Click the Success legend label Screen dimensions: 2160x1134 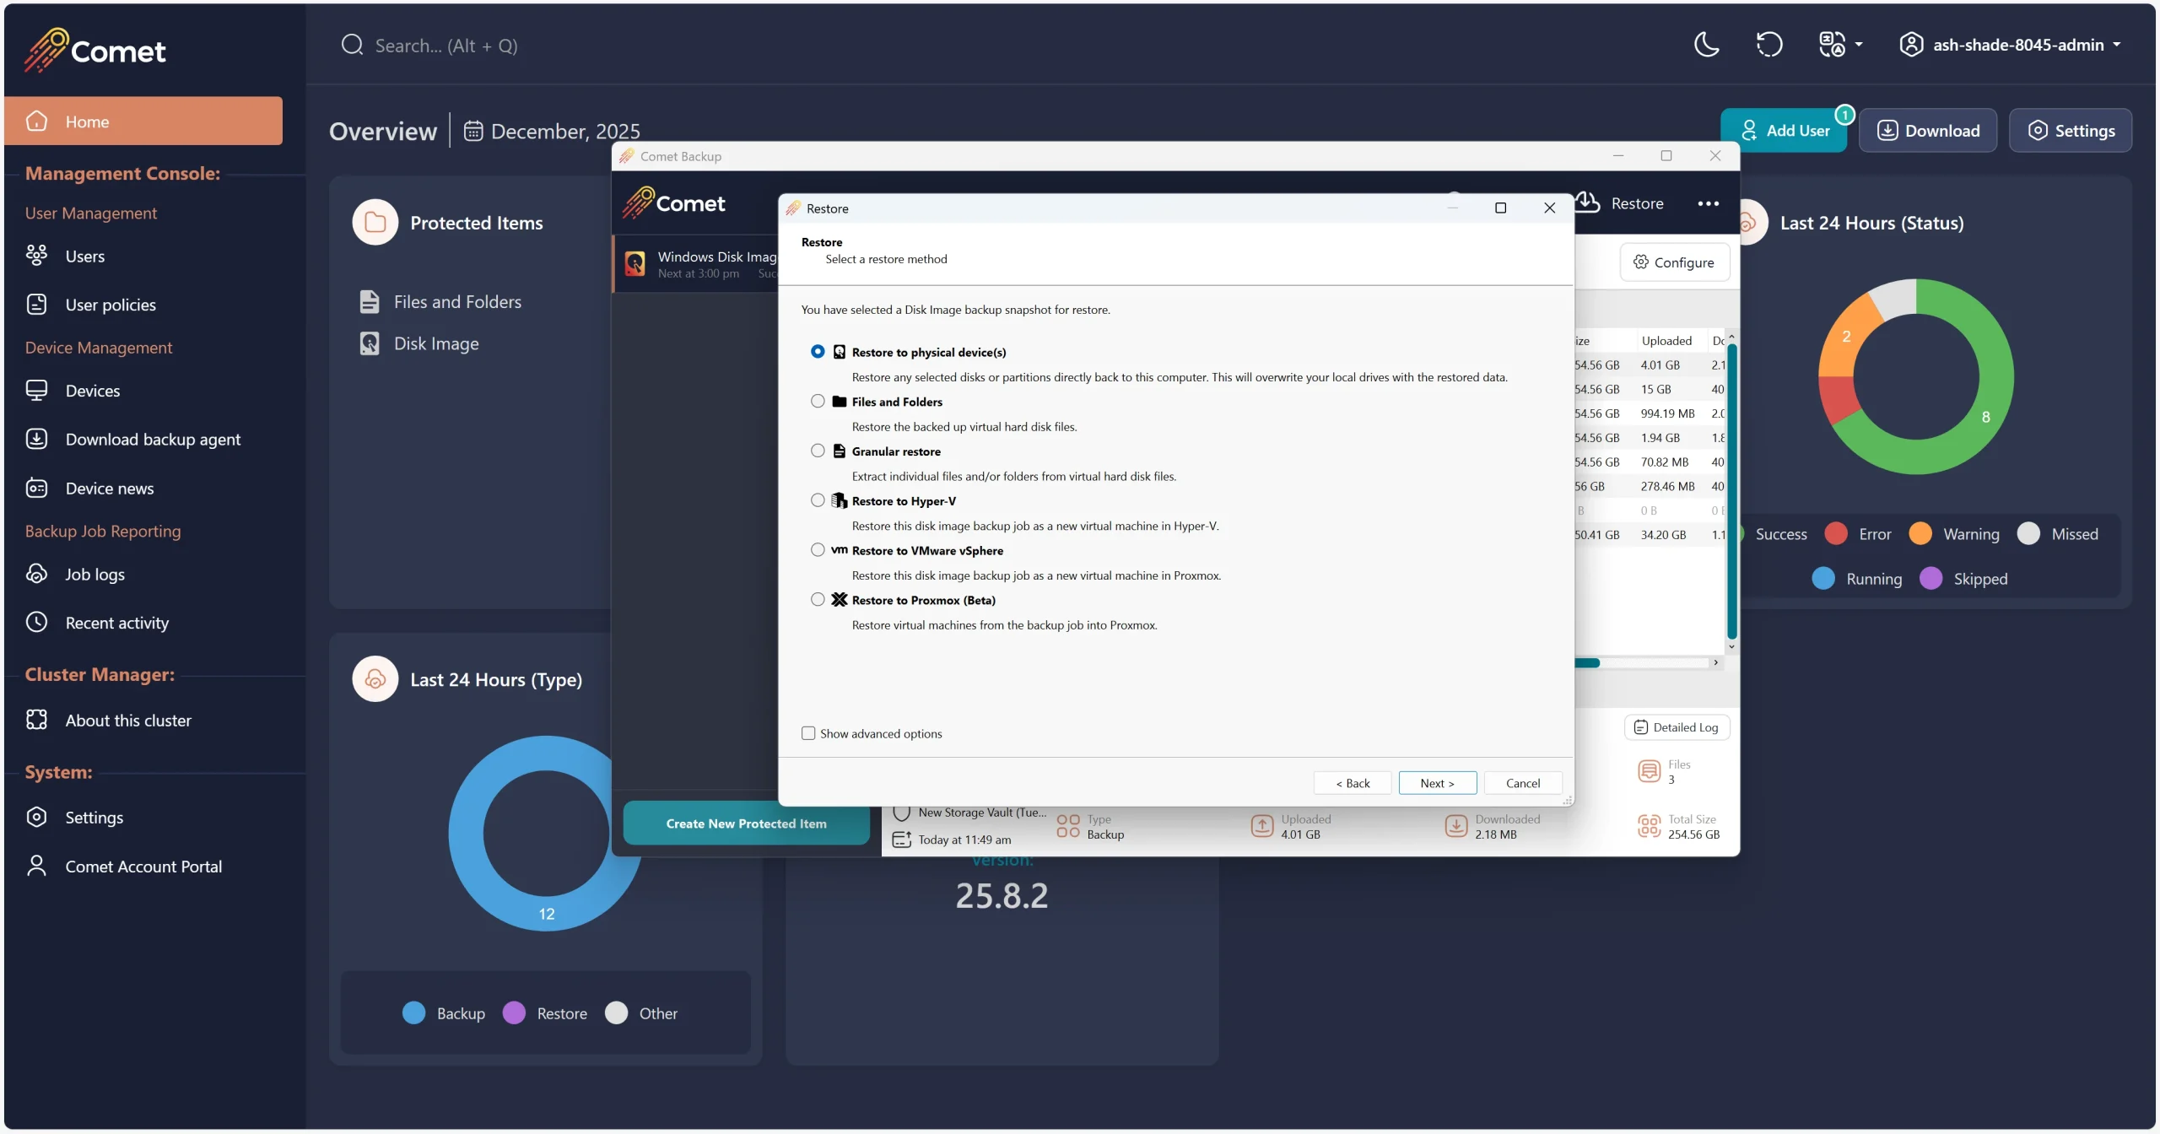pos(1781,534)
